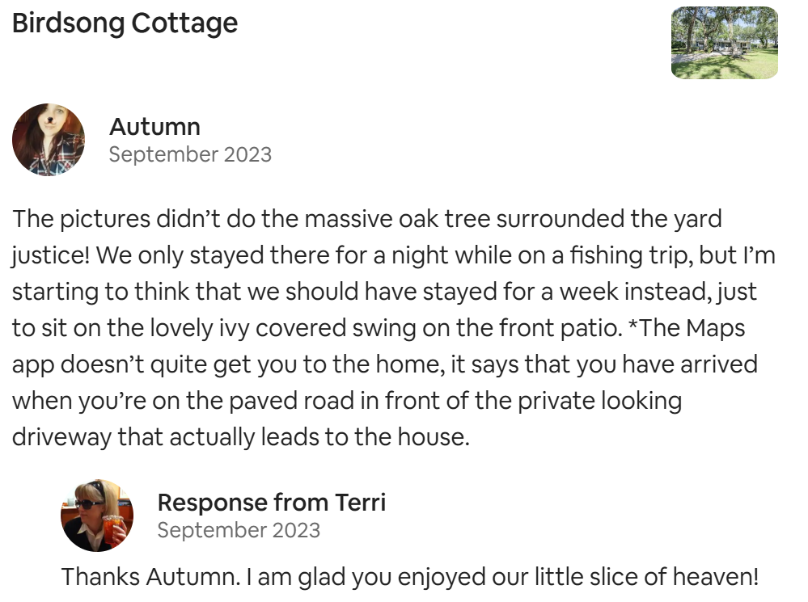Click the line starting "app doesn't quite get you"
The height and width of the screenshot is (602, 808).
(385, 364)
